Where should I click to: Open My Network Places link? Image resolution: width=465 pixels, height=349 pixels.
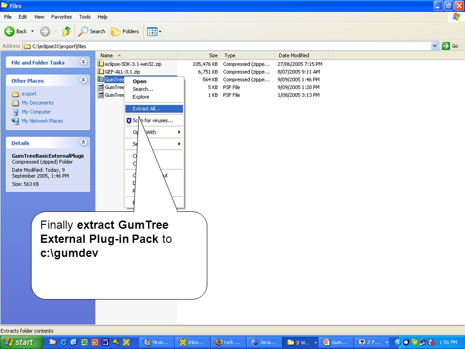click(42, 121)
